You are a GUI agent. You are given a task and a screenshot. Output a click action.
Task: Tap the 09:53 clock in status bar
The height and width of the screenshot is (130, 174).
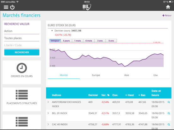point(87,2)
